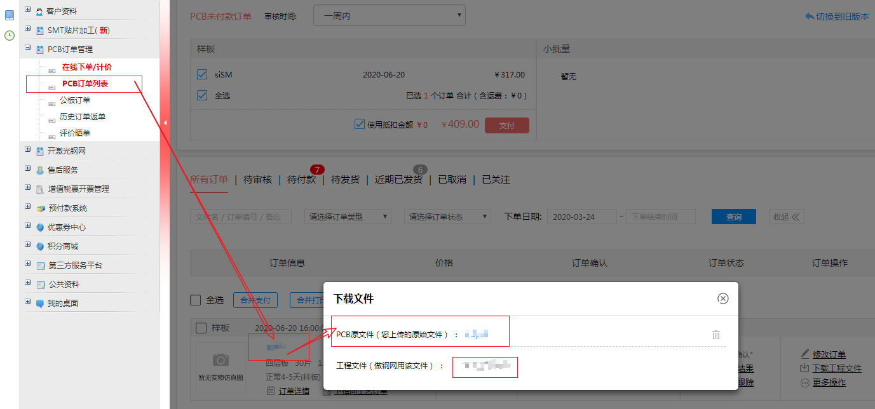Close the 下载文件 dialog
The height and width of the screenshot is (409, 875).
(x=722, y=298)
